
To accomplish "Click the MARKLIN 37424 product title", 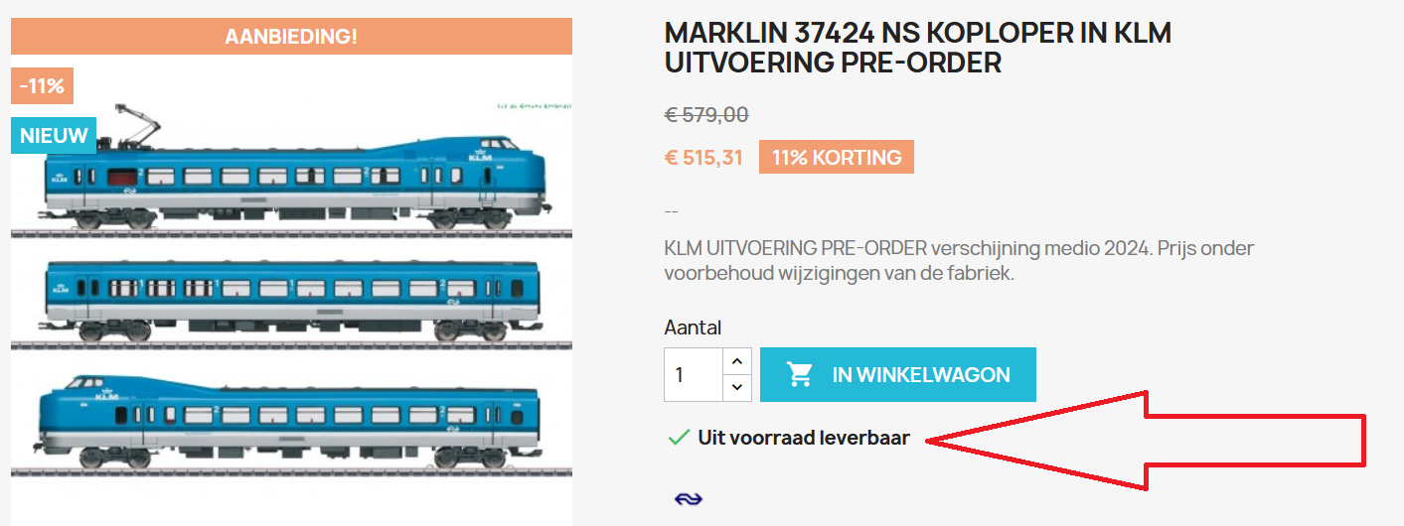I will [x=918, y=48].
